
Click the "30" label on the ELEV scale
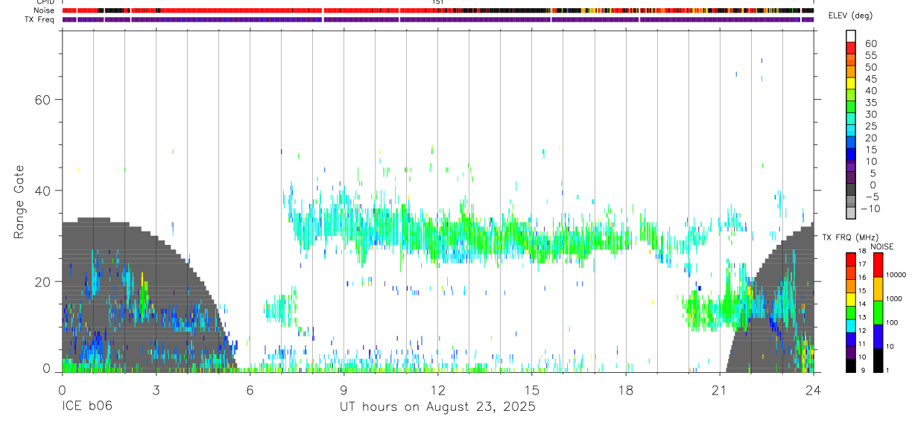pyautogui.click(x=870, y=114)
